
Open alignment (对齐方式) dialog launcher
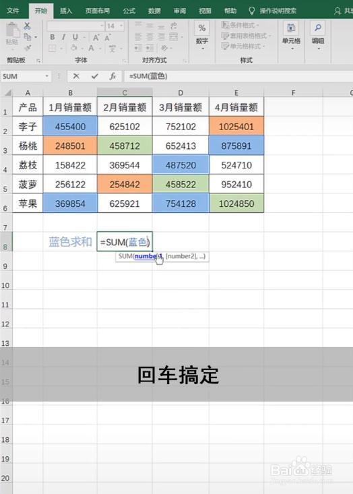(x=185, y=61)
